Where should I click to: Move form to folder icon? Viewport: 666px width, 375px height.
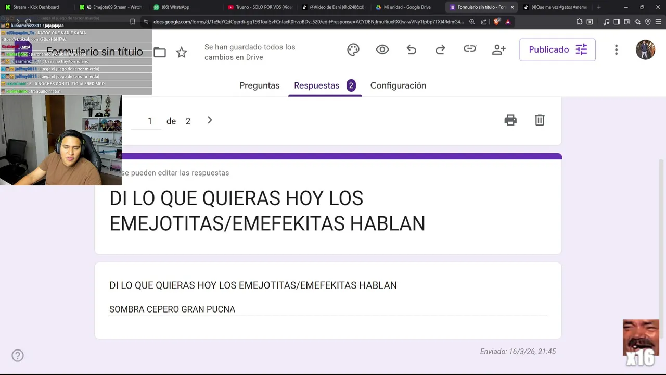pyautogui.click(x=160, y=52)
